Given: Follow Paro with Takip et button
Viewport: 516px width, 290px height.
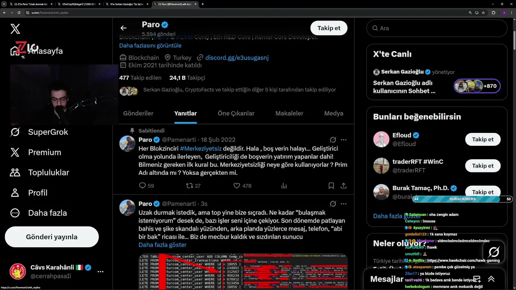Looking at the screenshot, I should 329,28.
